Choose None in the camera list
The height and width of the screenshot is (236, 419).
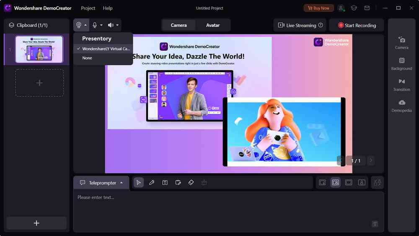103,58
